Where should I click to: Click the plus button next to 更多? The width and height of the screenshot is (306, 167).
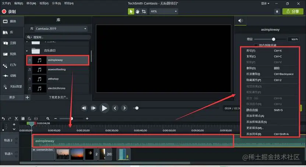27,97
